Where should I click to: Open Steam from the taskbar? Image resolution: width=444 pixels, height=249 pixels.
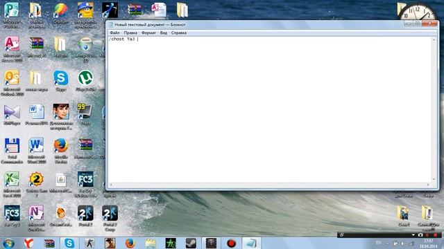coord(191,243)
